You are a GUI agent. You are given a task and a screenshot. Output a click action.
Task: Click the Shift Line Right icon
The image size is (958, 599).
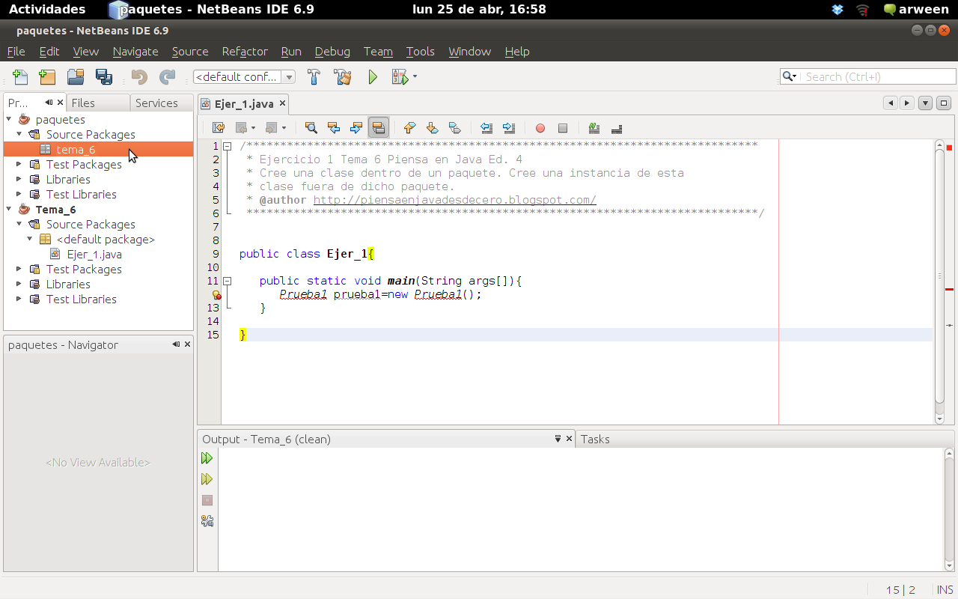509,127
